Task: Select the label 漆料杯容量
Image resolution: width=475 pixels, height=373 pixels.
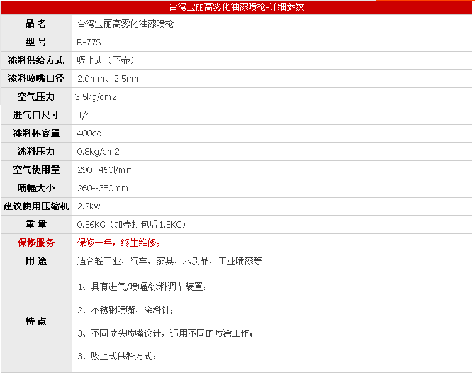Action: pos(36,133)
